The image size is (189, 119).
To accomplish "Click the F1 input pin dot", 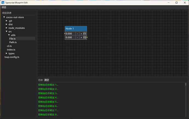I will 65,34.
